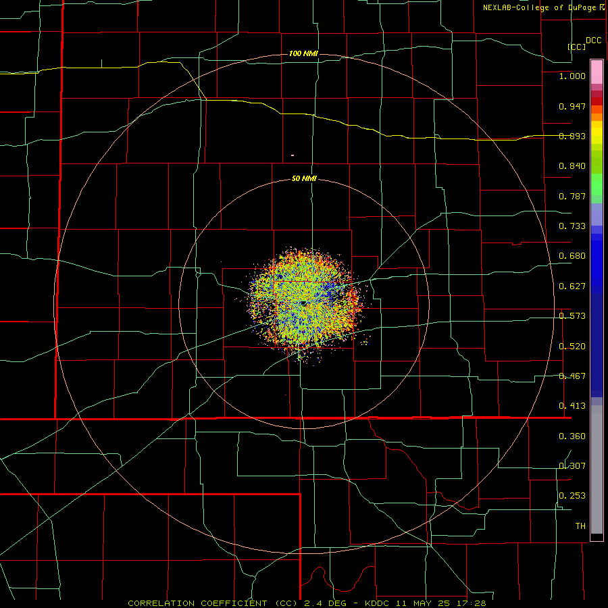Select the 0.733 scale value

(x=572, y=226)
